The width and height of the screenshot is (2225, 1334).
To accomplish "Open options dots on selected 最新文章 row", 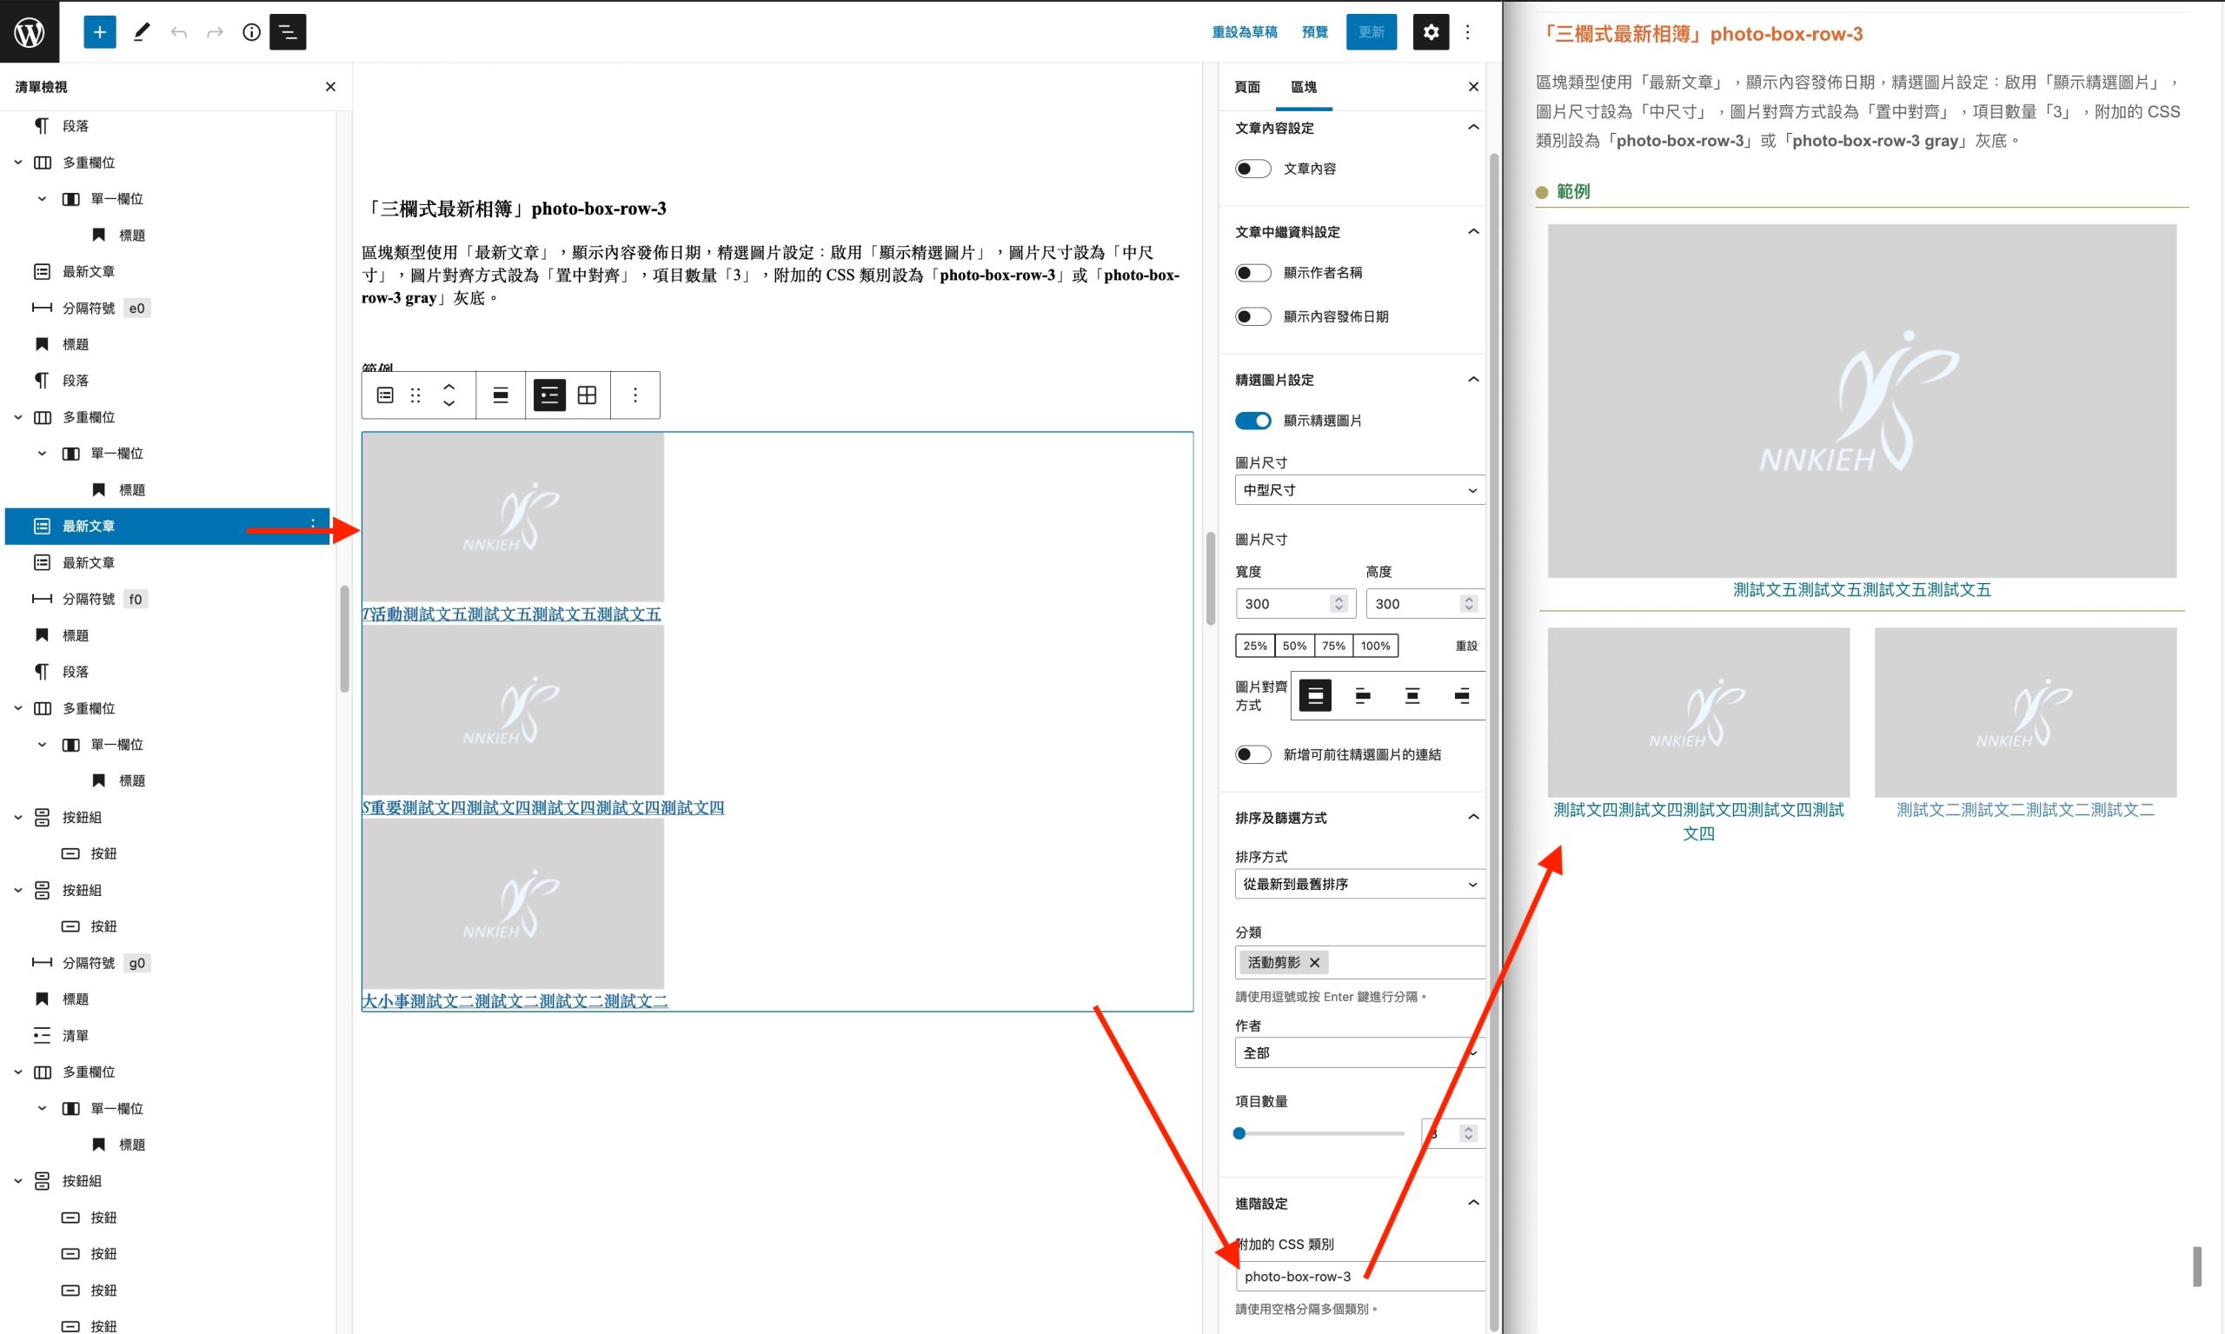I will tap(313, 524).
